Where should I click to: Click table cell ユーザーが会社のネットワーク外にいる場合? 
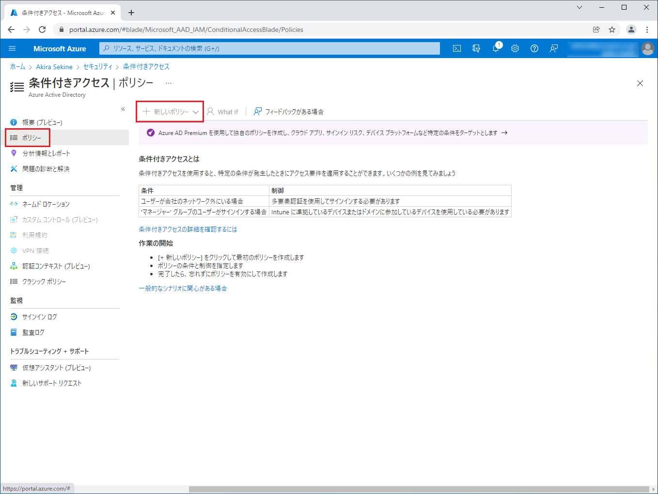pos(204,201)
